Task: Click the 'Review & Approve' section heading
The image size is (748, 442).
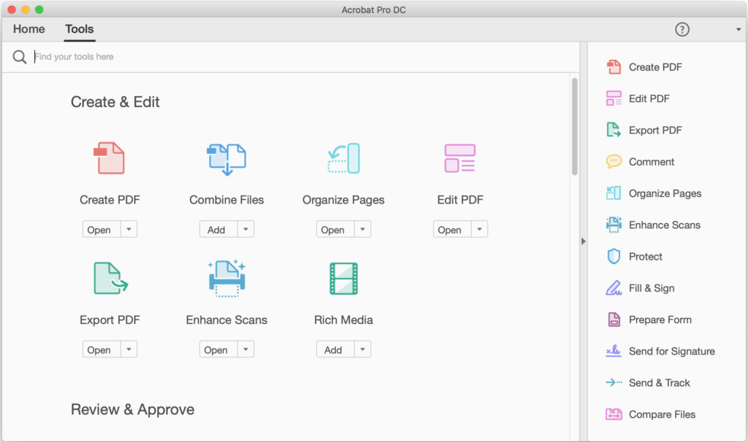Action: tap(133, 410)
